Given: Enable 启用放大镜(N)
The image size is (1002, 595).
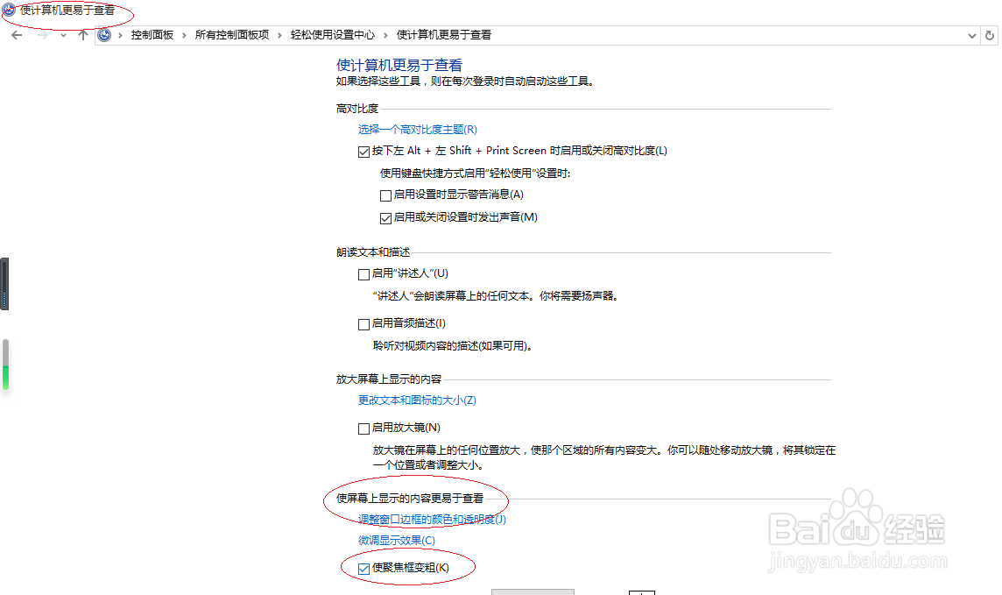Looking at the screenshot, I should (363, 427).
